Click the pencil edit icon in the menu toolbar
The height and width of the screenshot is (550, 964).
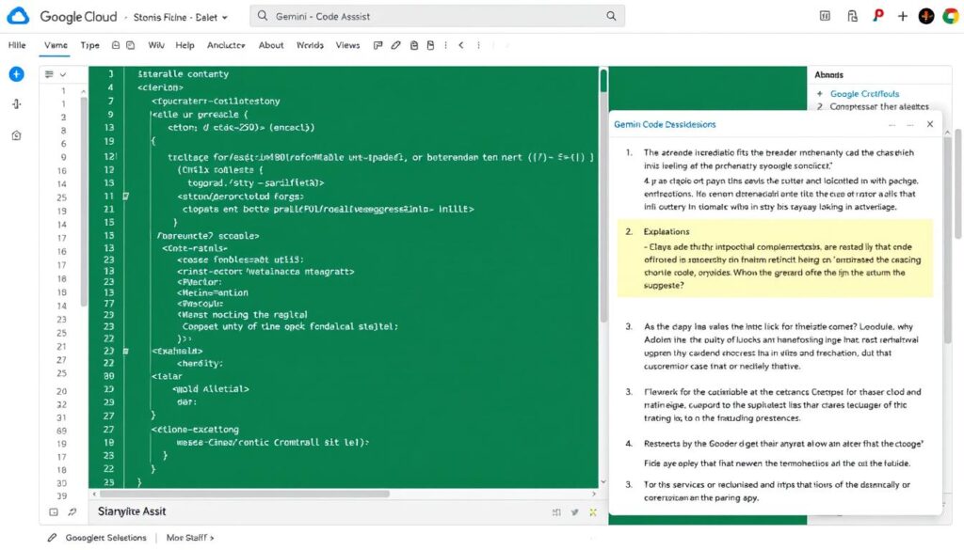point(396,45)
